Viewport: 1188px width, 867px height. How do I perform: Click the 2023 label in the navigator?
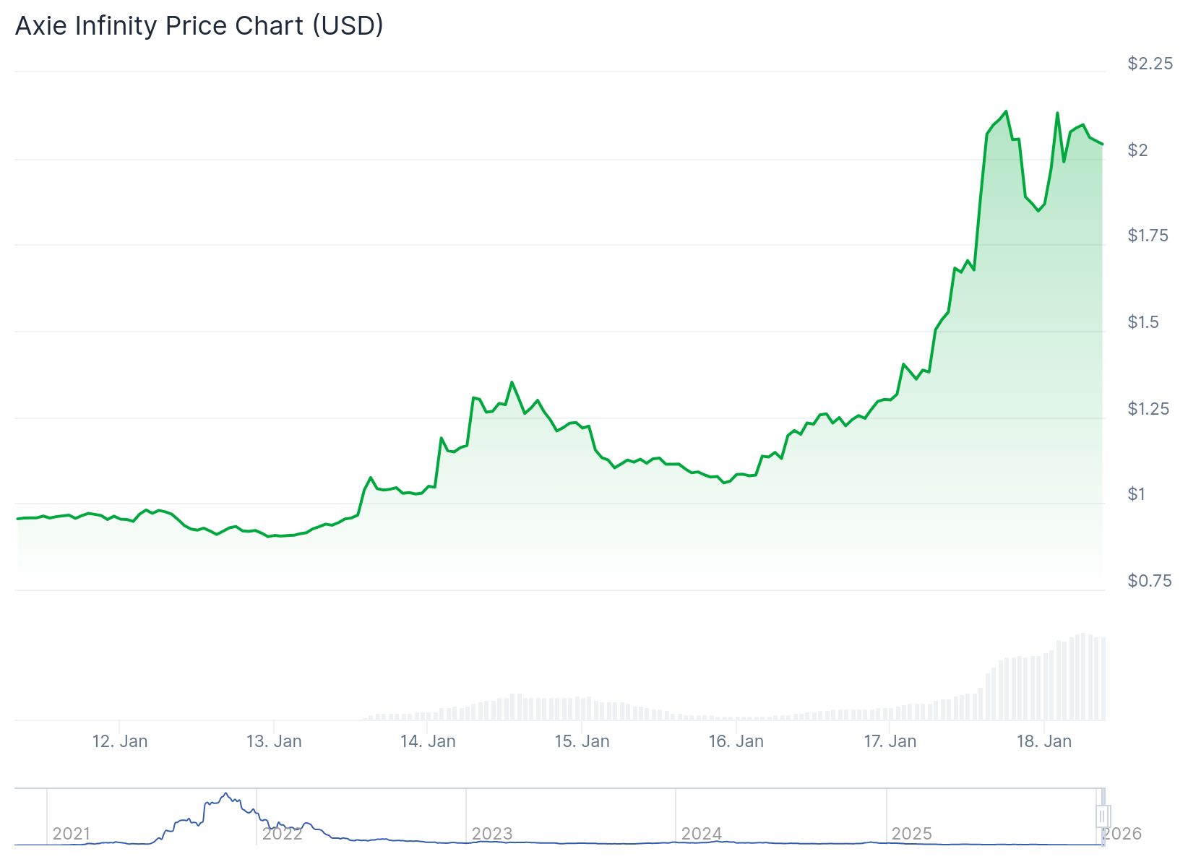click(492, 834)
